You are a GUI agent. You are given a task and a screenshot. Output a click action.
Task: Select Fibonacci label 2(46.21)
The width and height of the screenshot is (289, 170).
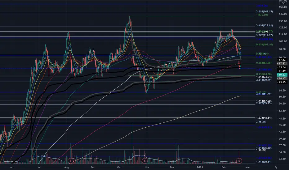tap(261, 122)
